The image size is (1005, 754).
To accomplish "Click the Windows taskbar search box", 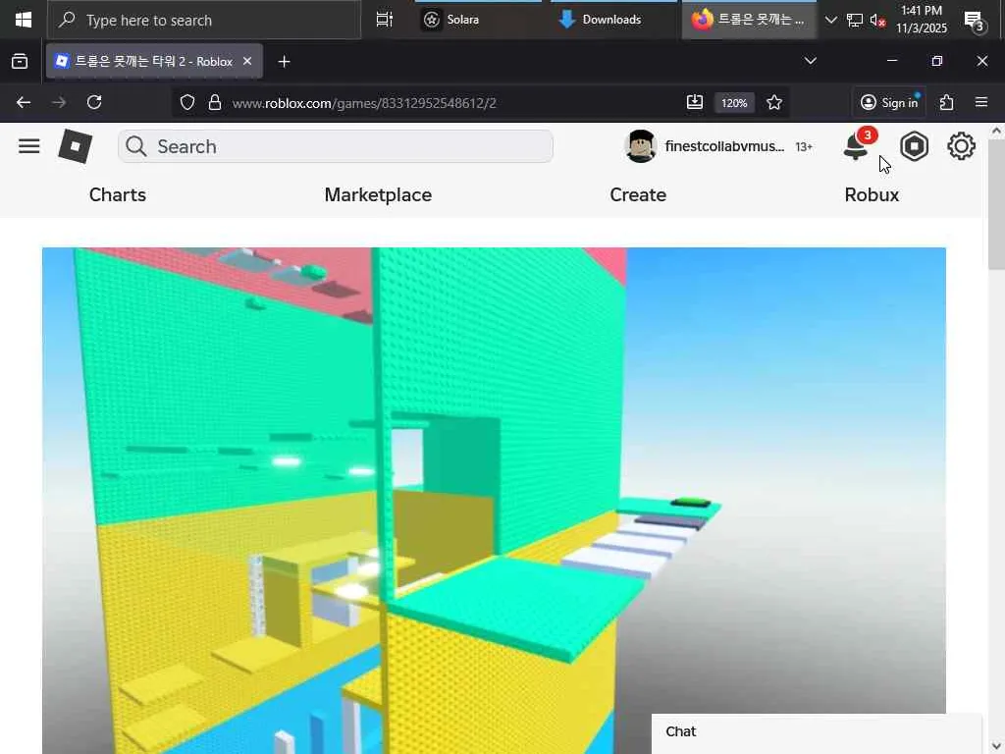I will [x=204, y=20].
